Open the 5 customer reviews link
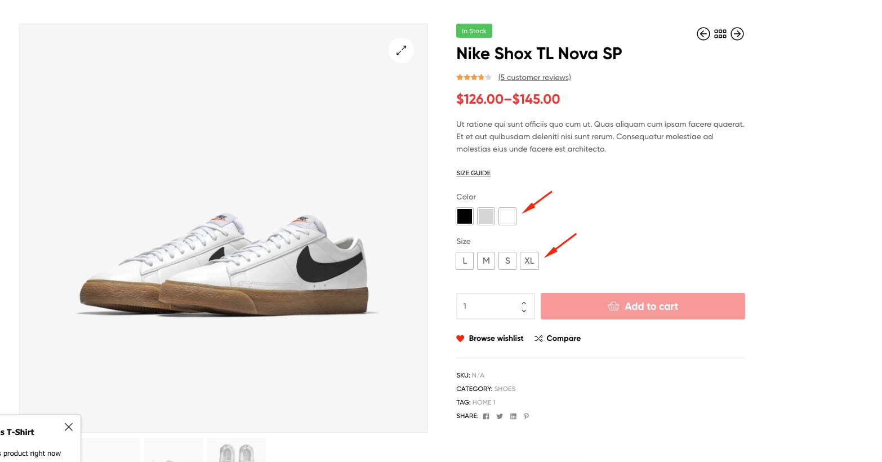 (x=534, y=77)
